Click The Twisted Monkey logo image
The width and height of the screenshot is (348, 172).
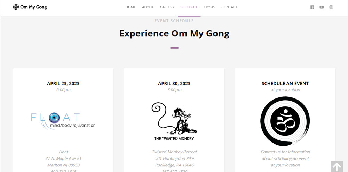[x=174, y=121]
